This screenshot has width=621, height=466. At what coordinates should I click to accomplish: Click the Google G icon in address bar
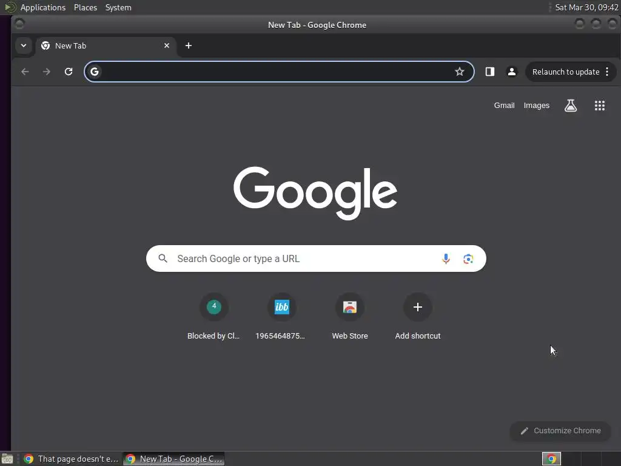pyautogui.click(x=94, y=72)
